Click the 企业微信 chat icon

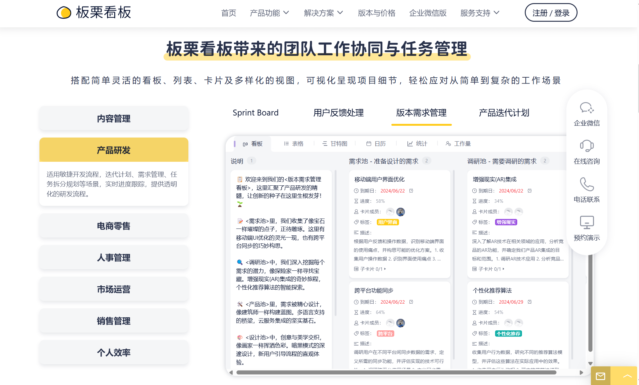(x=587, y=108)
